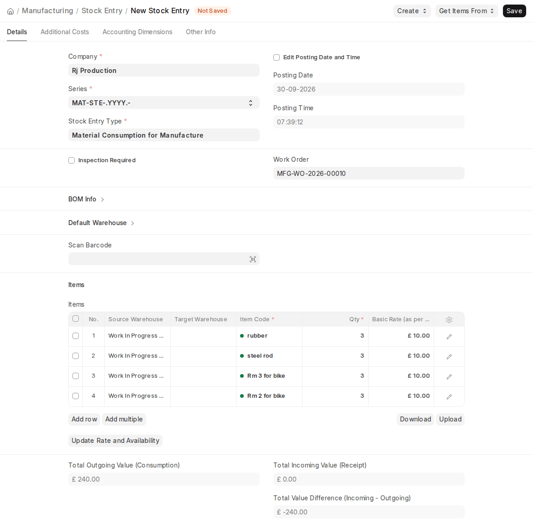Open barcode scanner icon in Scan Barcode field
The width and height of the screenshot is (533, 524).
(x=252, y=259)
